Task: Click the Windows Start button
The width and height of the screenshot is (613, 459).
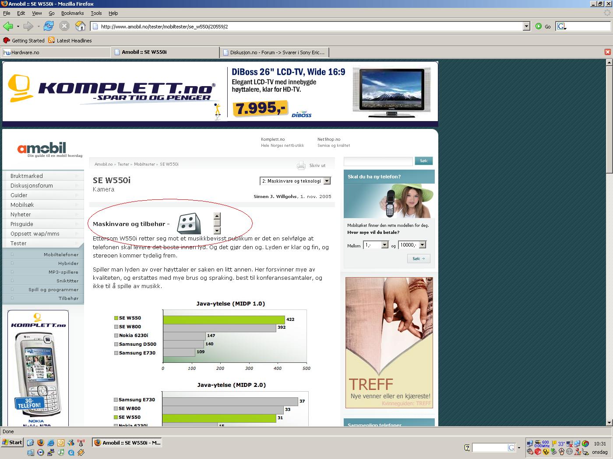Action: point(12,442)
